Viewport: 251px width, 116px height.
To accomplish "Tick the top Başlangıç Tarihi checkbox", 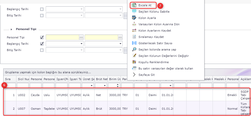I will (42, 9).
